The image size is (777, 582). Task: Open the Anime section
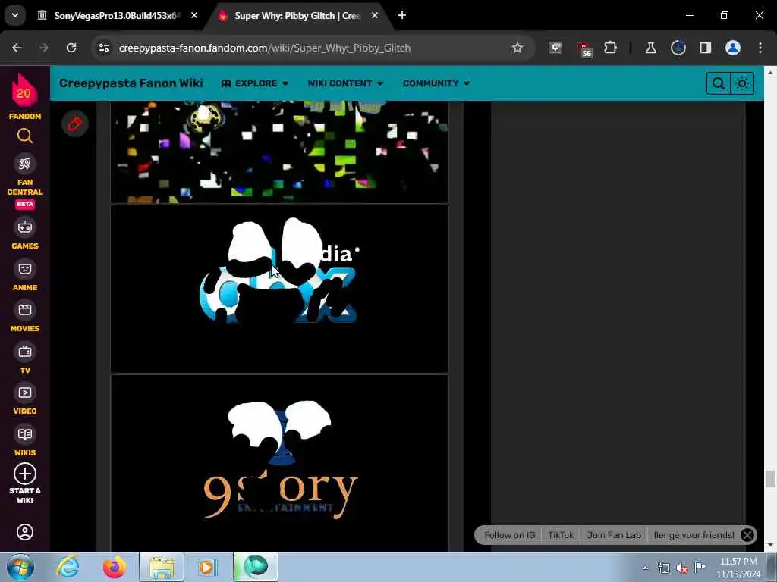[x=25, y=275]
